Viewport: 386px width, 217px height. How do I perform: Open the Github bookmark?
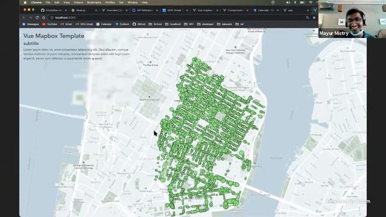click(x=139, y=24)
